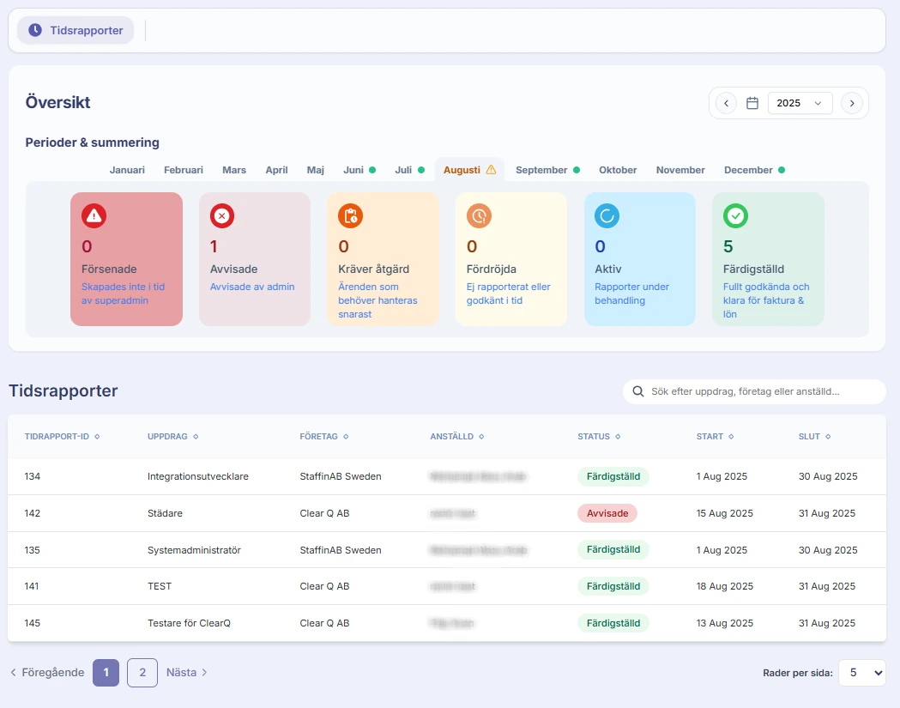Open the Juni month tab
The image size is (900, 708).
359,170
